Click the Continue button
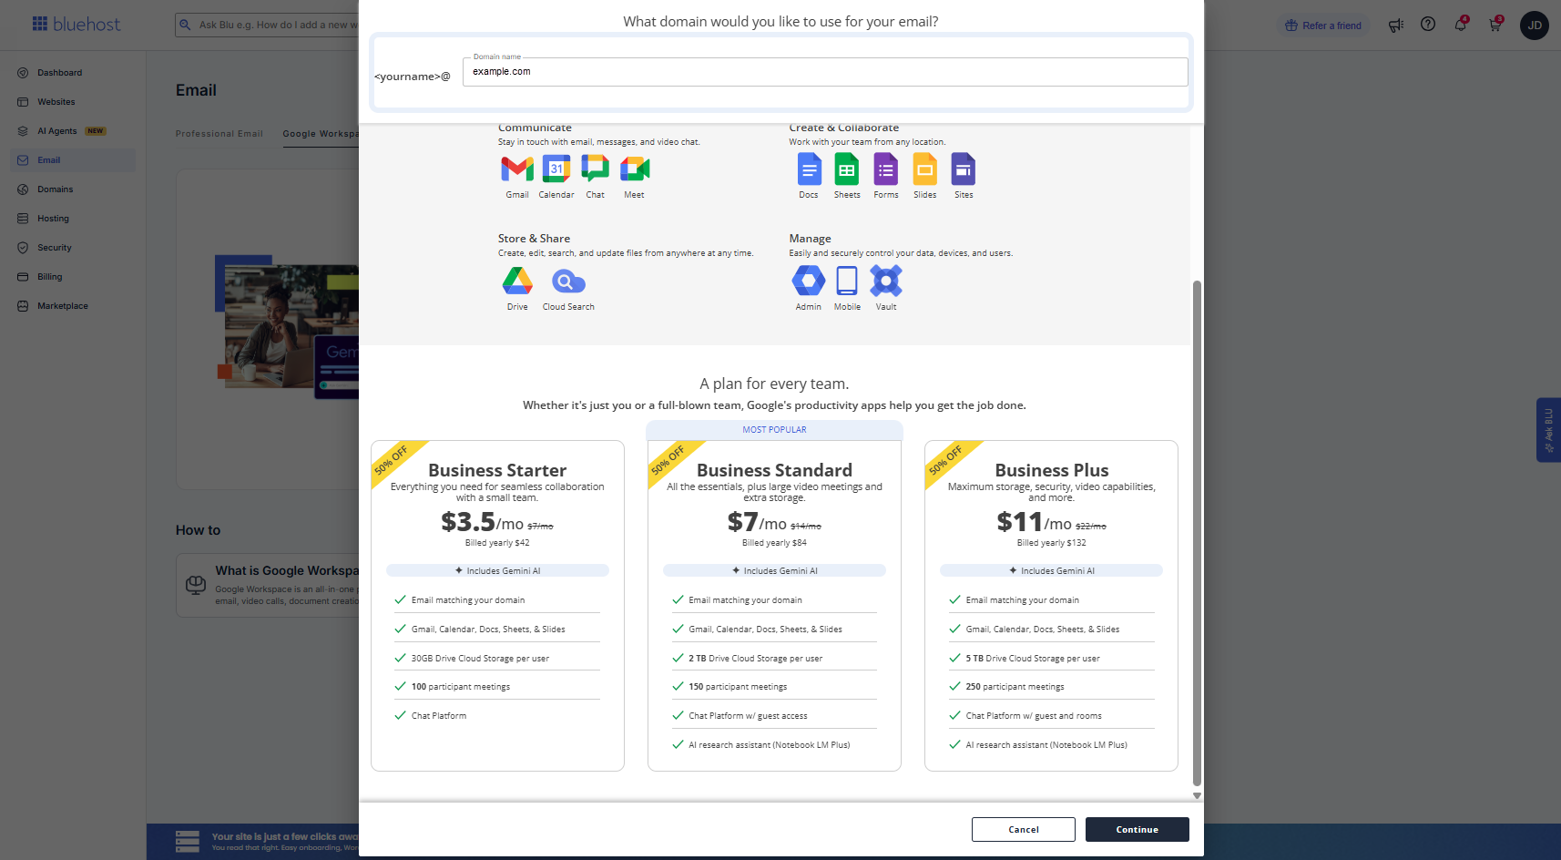Screen dimensions: 1561x860 point(1137,829)
